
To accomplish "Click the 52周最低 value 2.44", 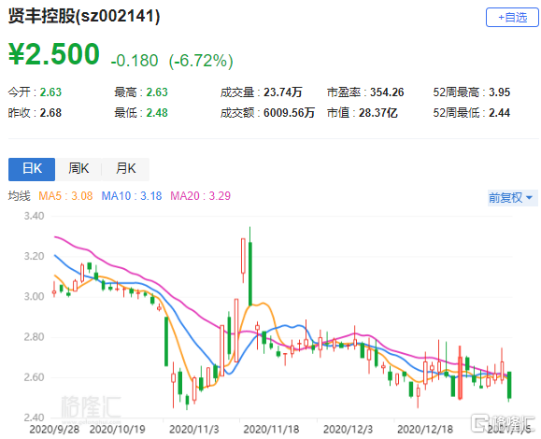I will coord(499,113).
